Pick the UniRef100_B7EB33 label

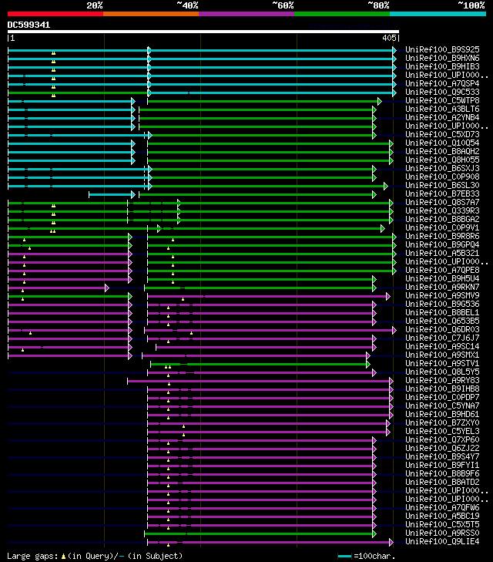(x=442, y=194)
